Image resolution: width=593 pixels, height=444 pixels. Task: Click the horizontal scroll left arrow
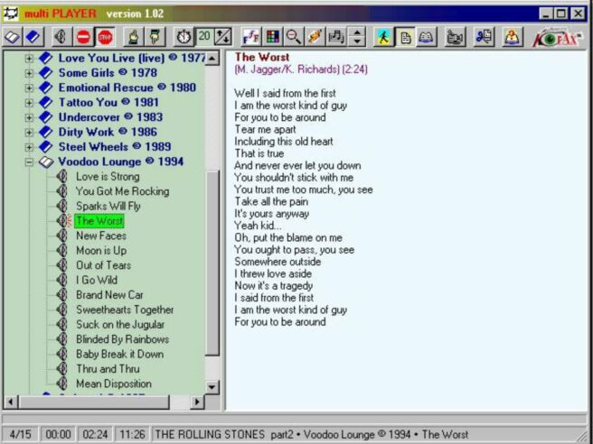point(11,402)
